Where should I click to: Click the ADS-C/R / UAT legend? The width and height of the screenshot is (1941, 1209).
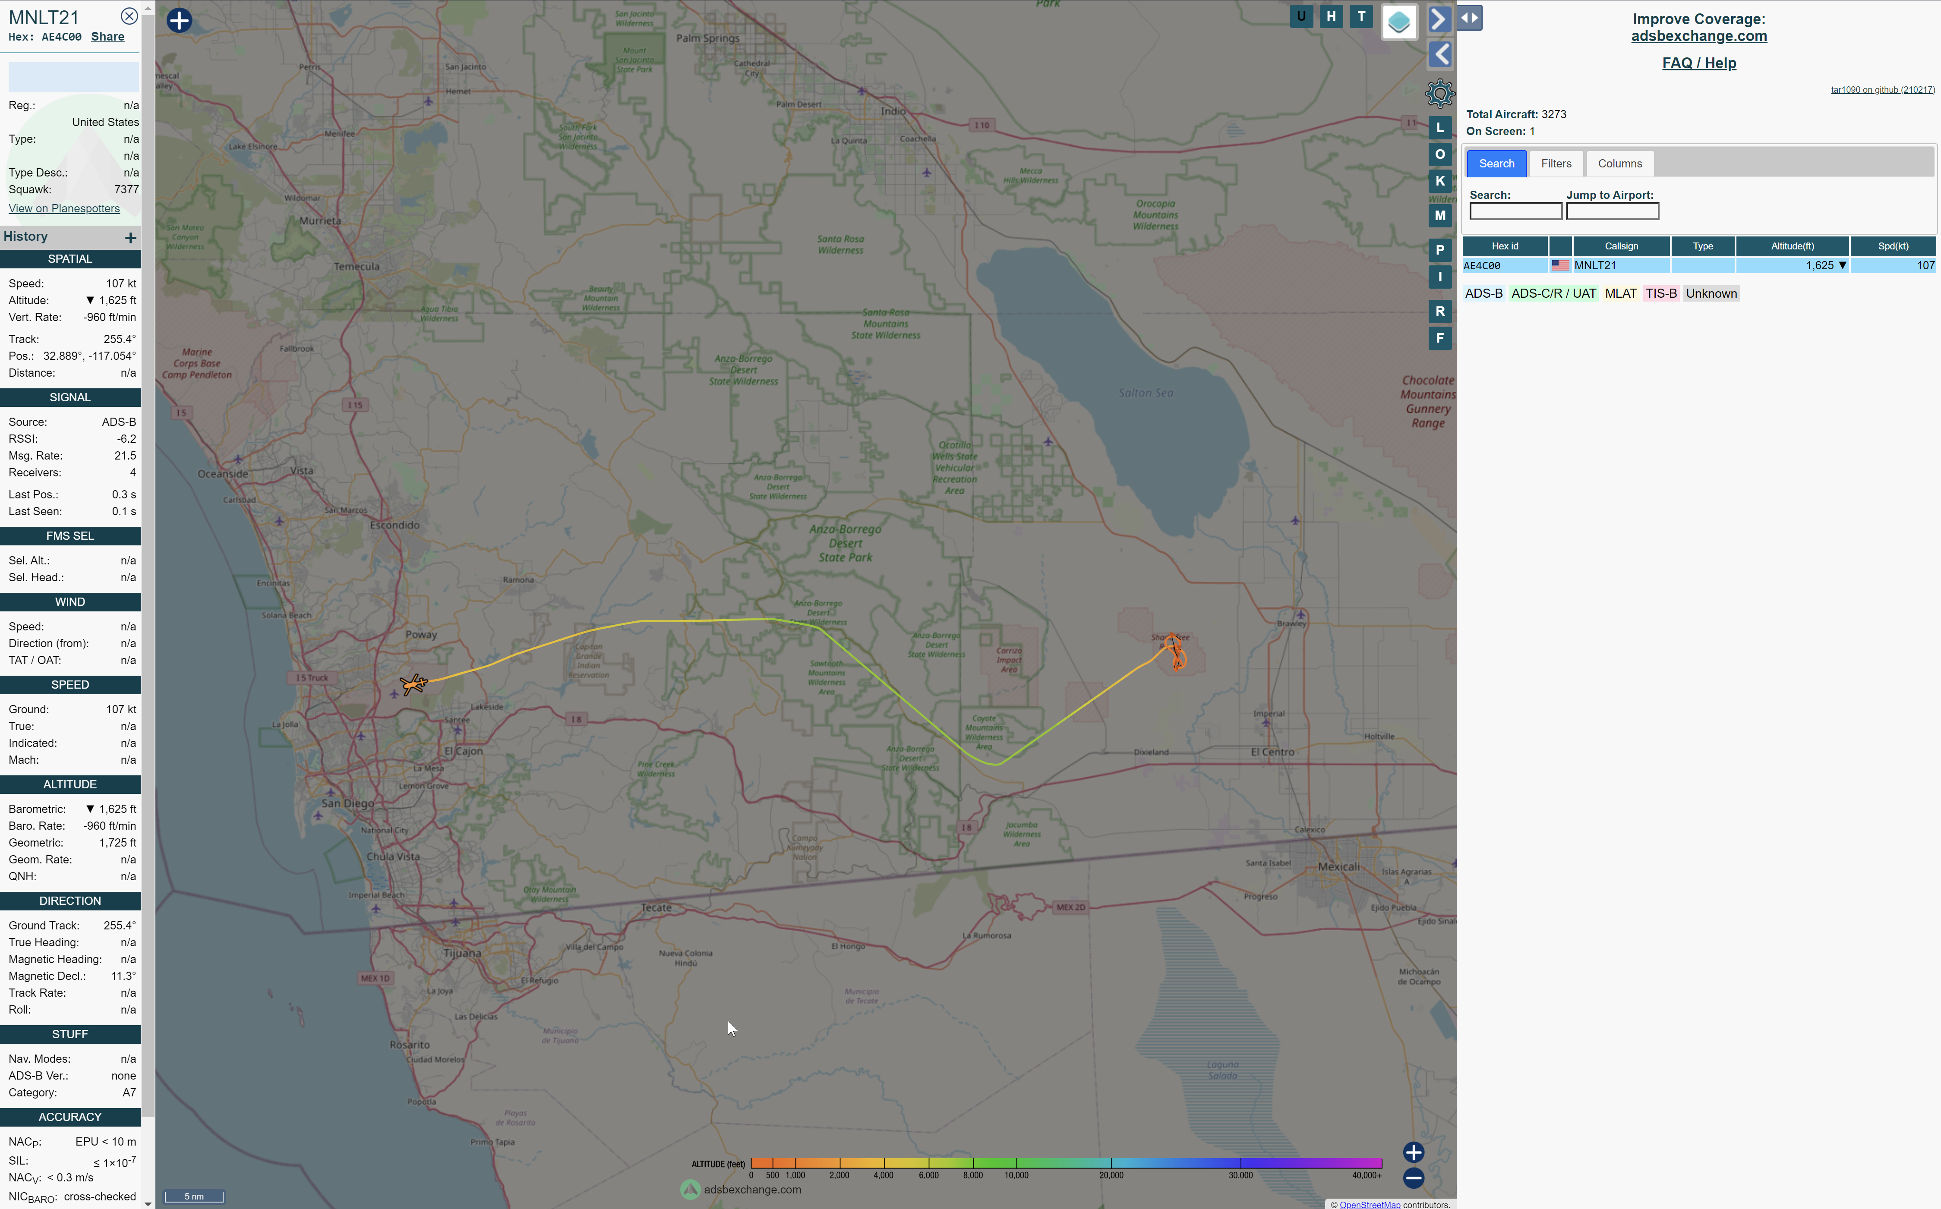[1553, 293]
